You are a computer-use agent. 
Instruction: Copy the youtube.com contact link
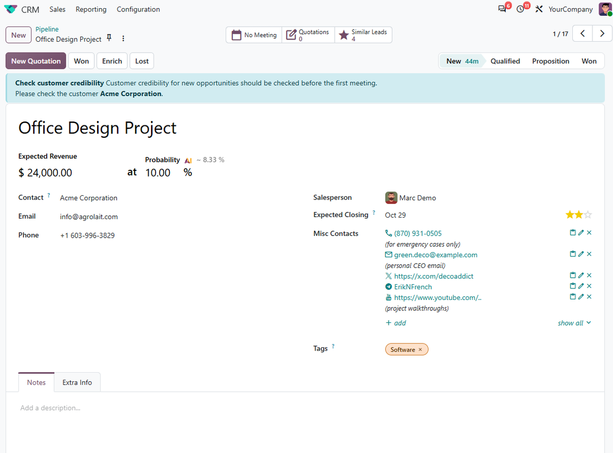tap(573, 297)
